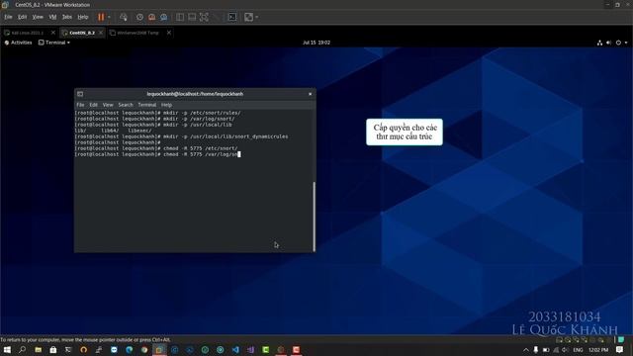Open Microsoft Store from taskbar

click(52, 349)
